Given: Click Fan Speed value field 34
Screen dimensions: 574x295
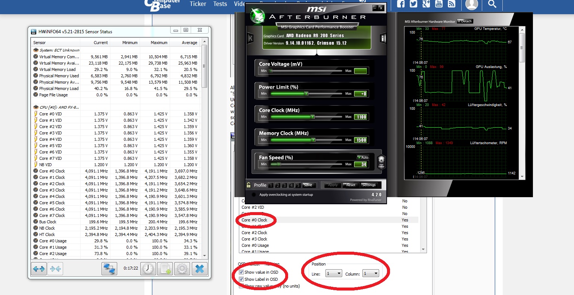Looking at the screenshot, I should 361,164.
